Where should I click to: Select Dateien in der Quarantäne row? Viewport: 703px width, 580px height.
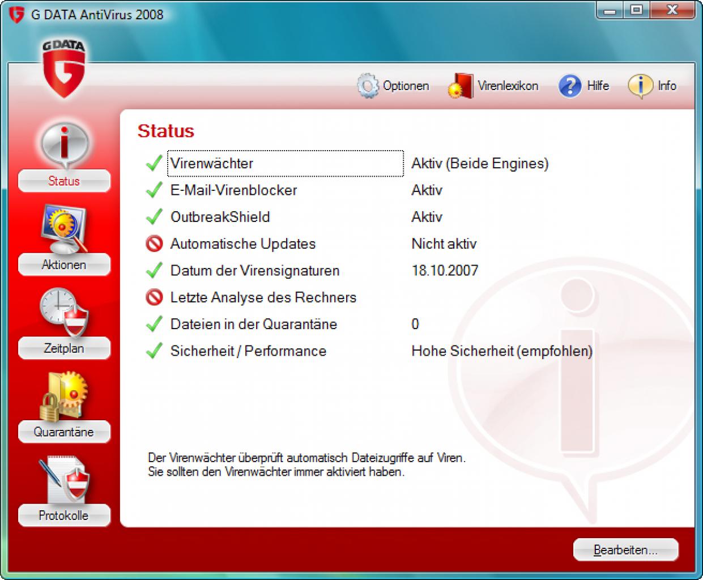(x=254, y=324)
